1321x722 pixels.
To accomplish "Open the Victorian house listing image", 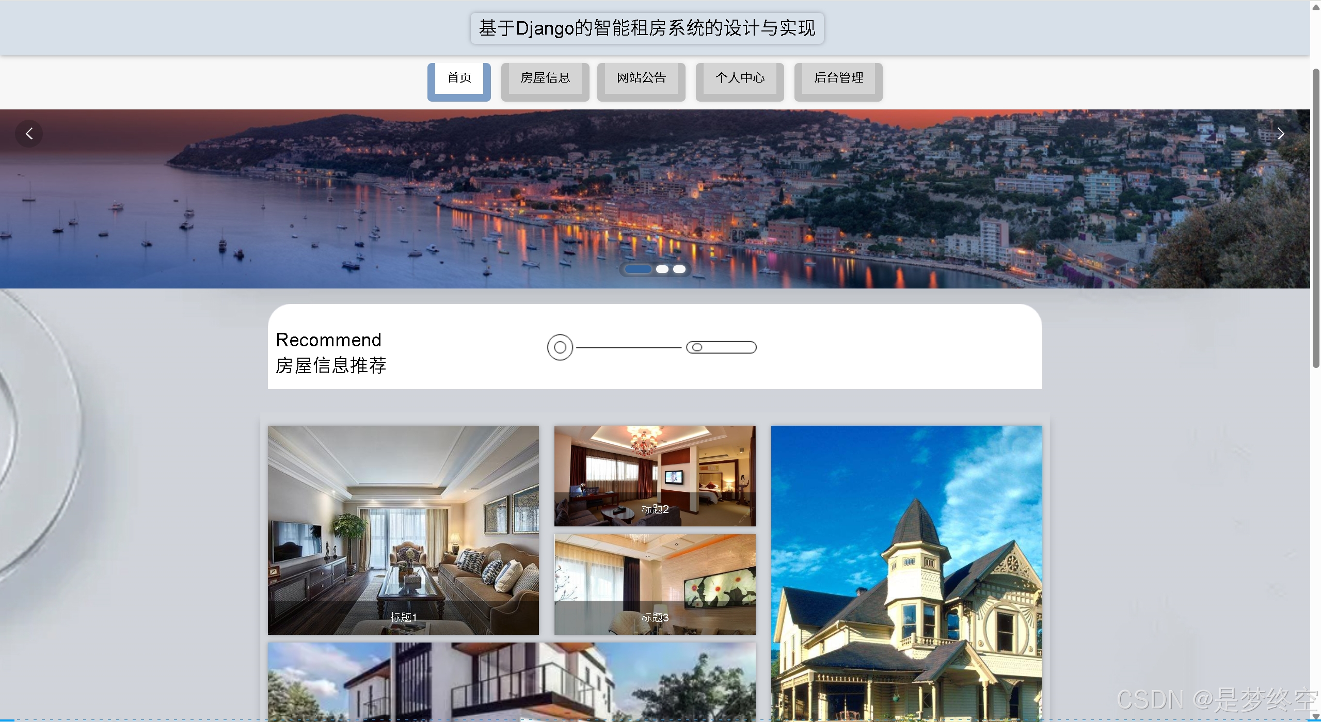I will point(906,573).
